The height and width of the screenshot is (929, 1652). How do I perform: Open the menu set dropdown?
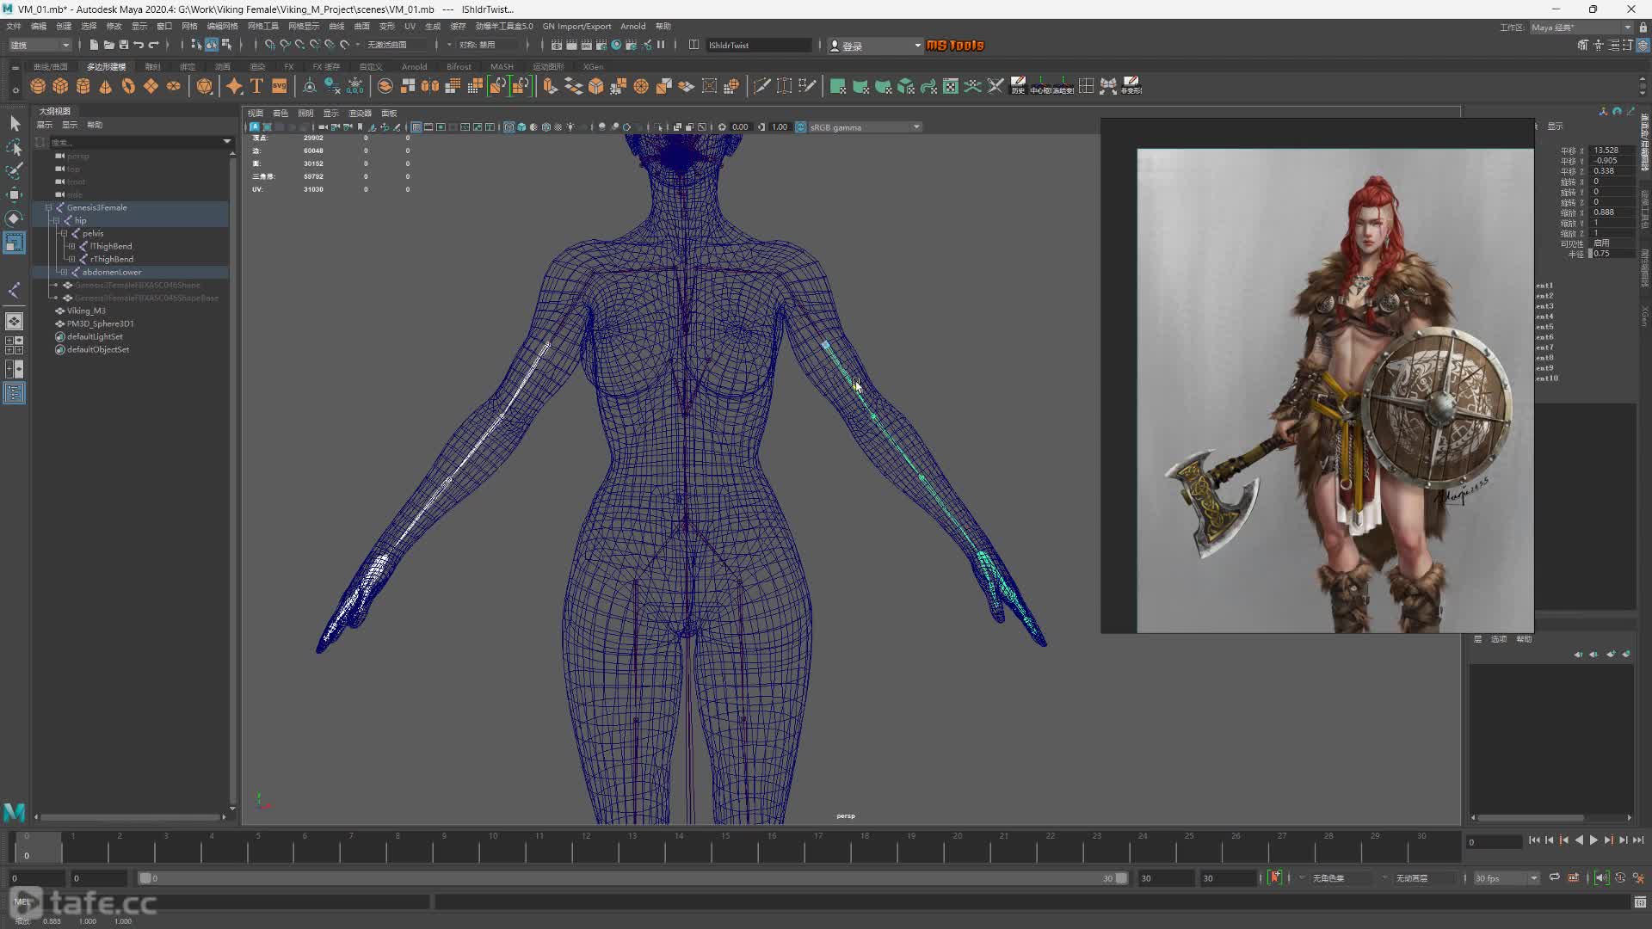(40, 45)
